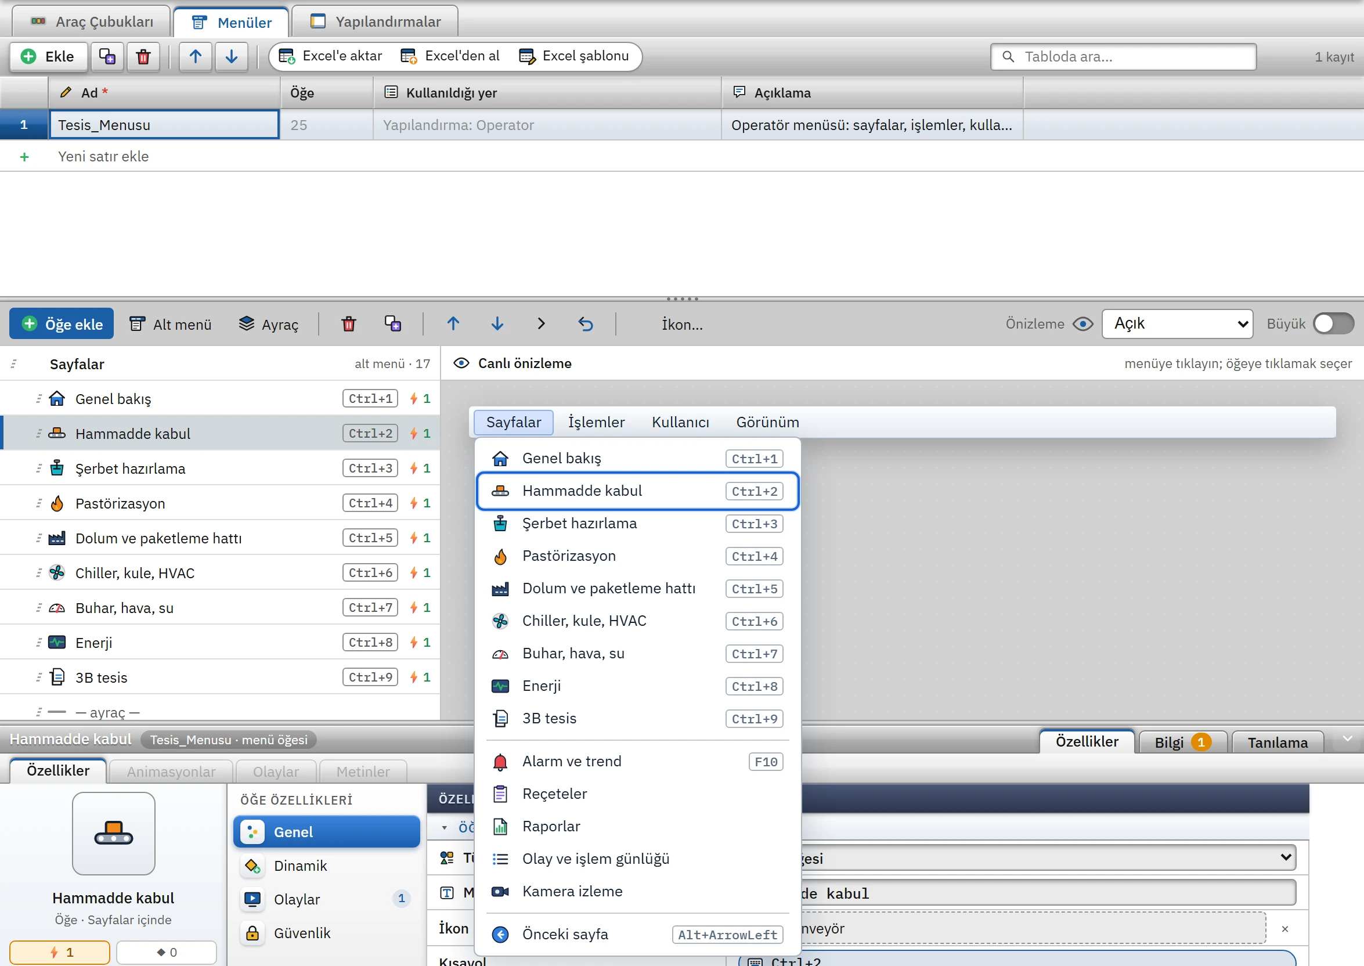Select Güvenlik in Öğe Özellikleri list

click(326, 933)
